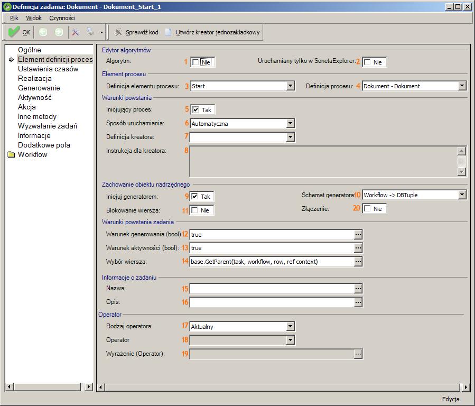Open ellipsis button for Warunek aktywności
Image resolution: width=475 pixels, height=406 pixels.
(x=358, y=248)
